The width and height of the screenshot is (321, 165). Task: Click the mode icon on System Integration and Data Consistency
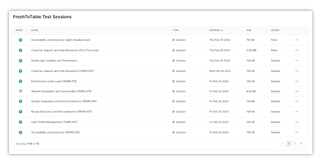pos(21,101)
